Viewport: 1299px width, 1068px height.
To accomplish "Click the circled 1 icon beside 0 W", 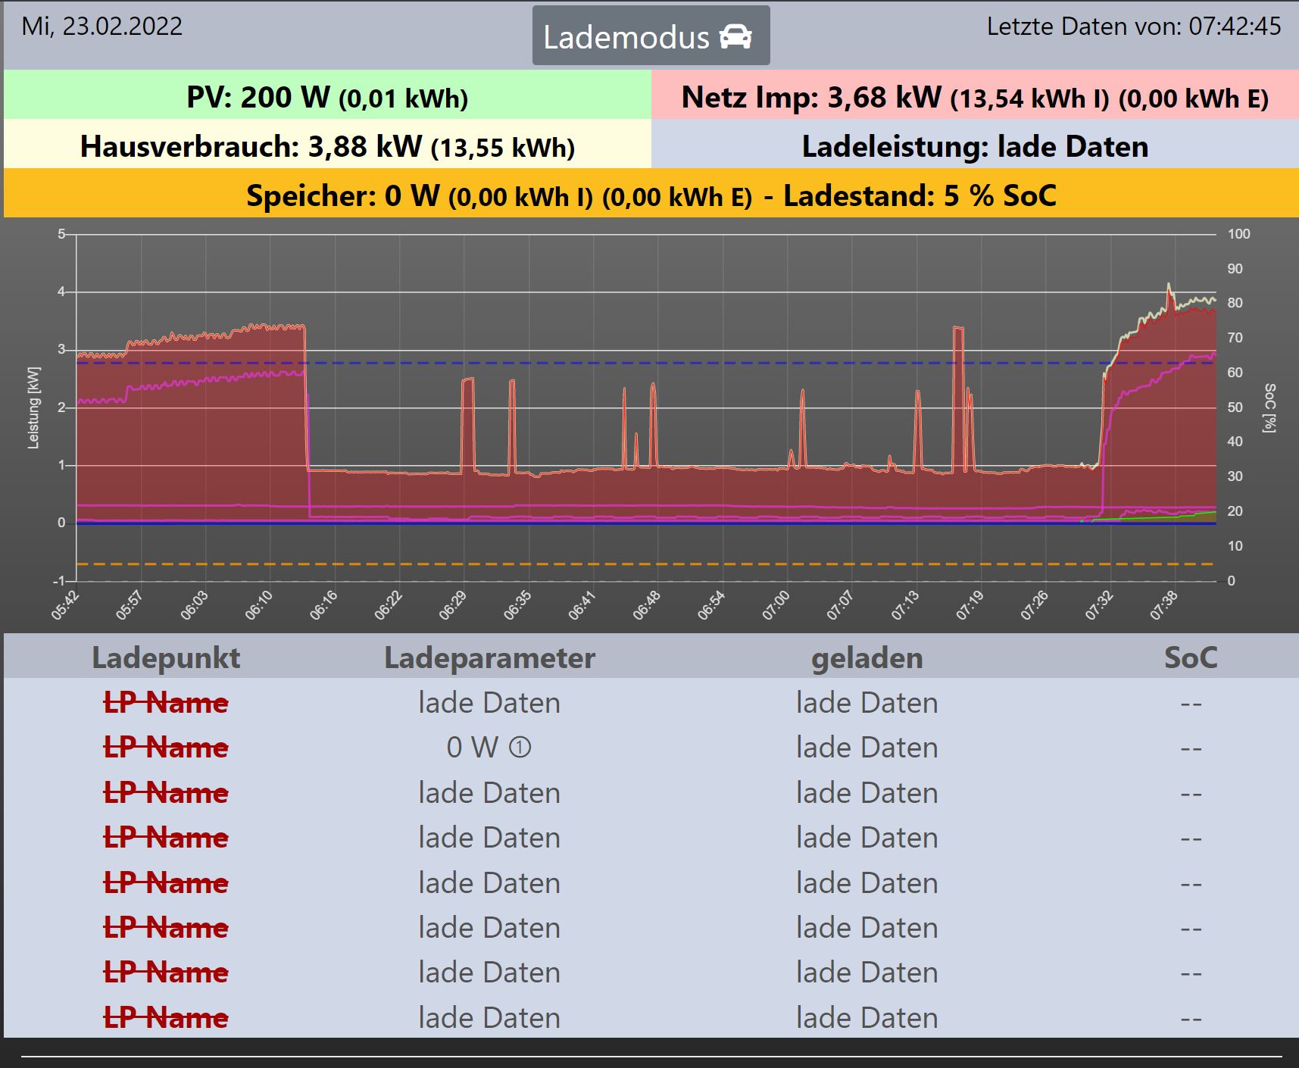I will [x=520, y=748].
